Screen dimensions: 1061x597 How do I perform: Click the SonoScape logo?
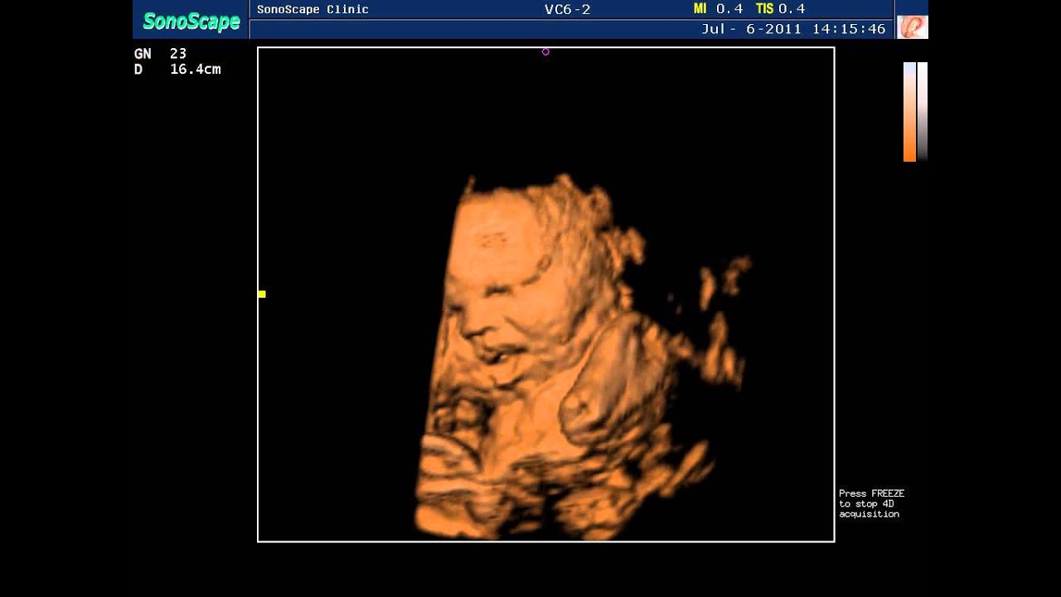(191, 22)
